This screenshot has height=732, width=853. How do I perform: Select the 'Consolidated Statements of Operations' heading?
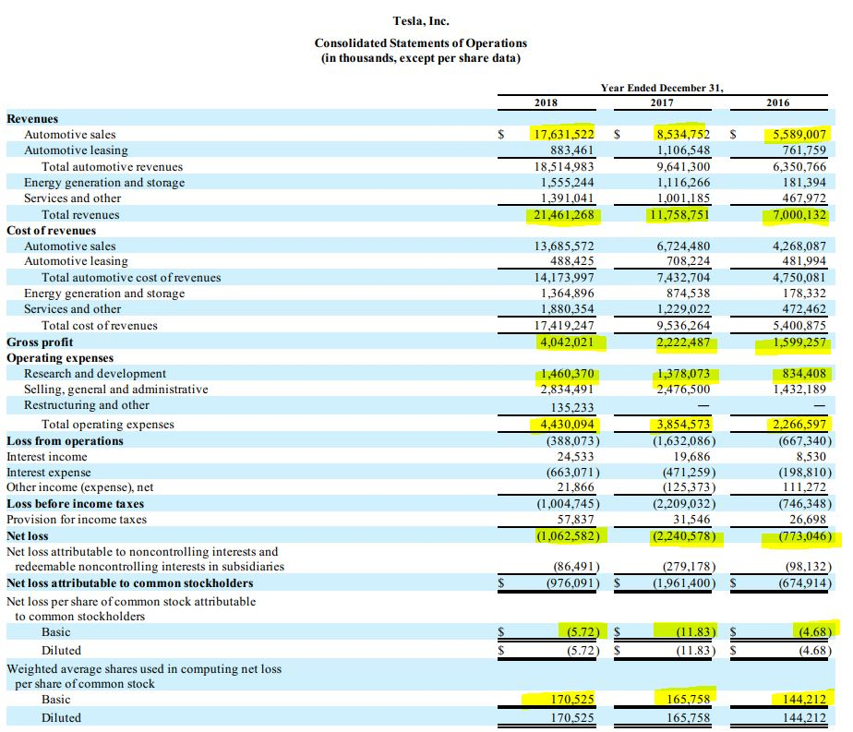tap(420, 43)
